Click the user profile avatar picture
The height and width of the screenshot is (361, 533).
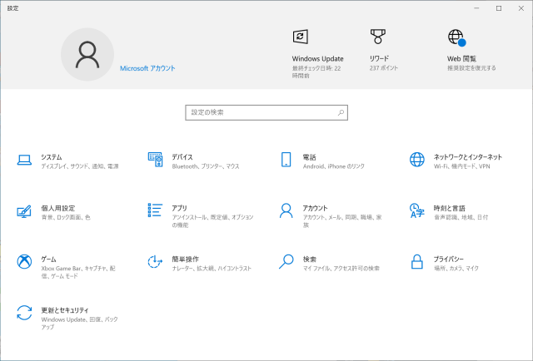click(x=87, y=54)
